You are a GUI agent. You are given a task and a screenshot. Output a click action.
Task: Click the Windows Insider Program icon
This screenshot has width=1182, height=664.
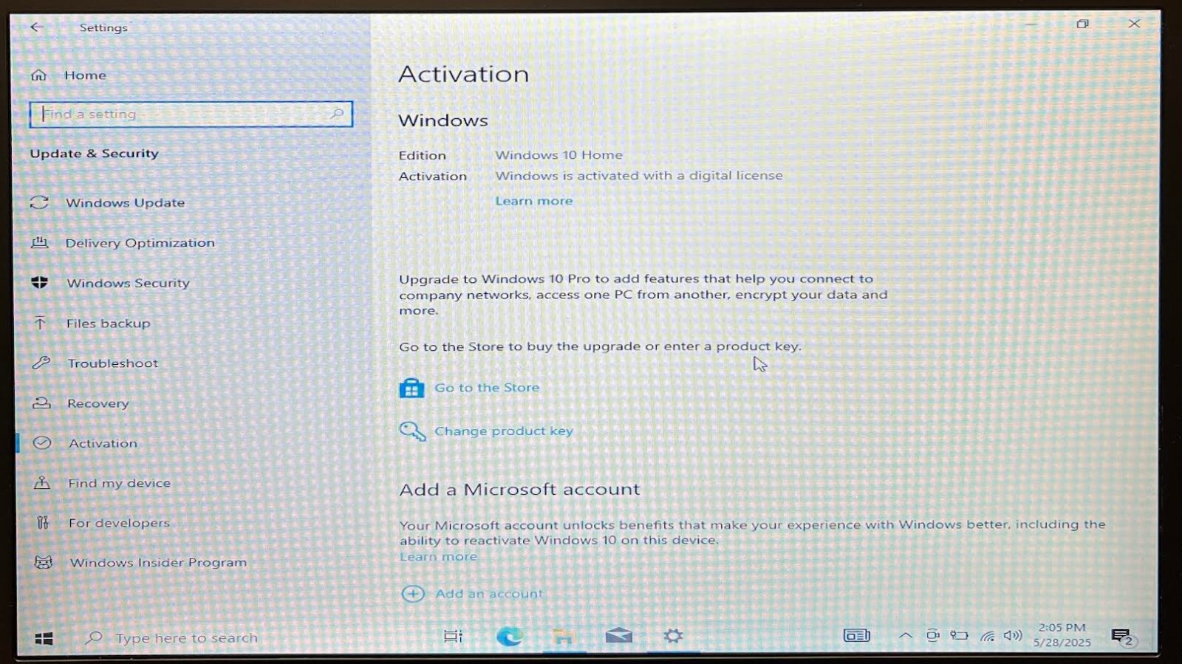(44, 563)
